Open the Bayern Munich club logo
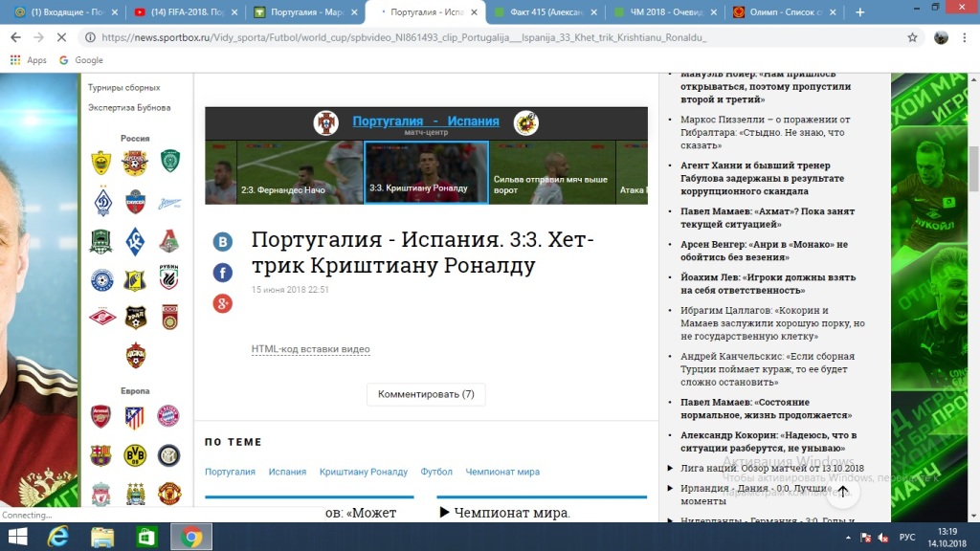Screen dimensions: 980x551 point(168,415)
